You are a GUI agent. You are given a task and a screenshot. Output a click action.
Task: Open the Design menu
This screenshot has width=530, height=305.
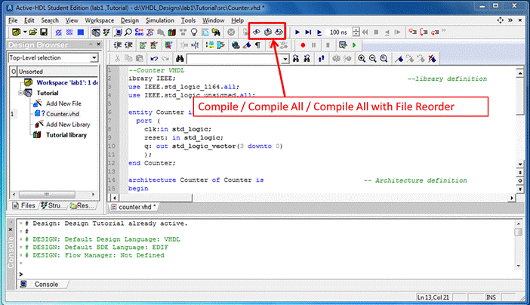coord(130,20)
